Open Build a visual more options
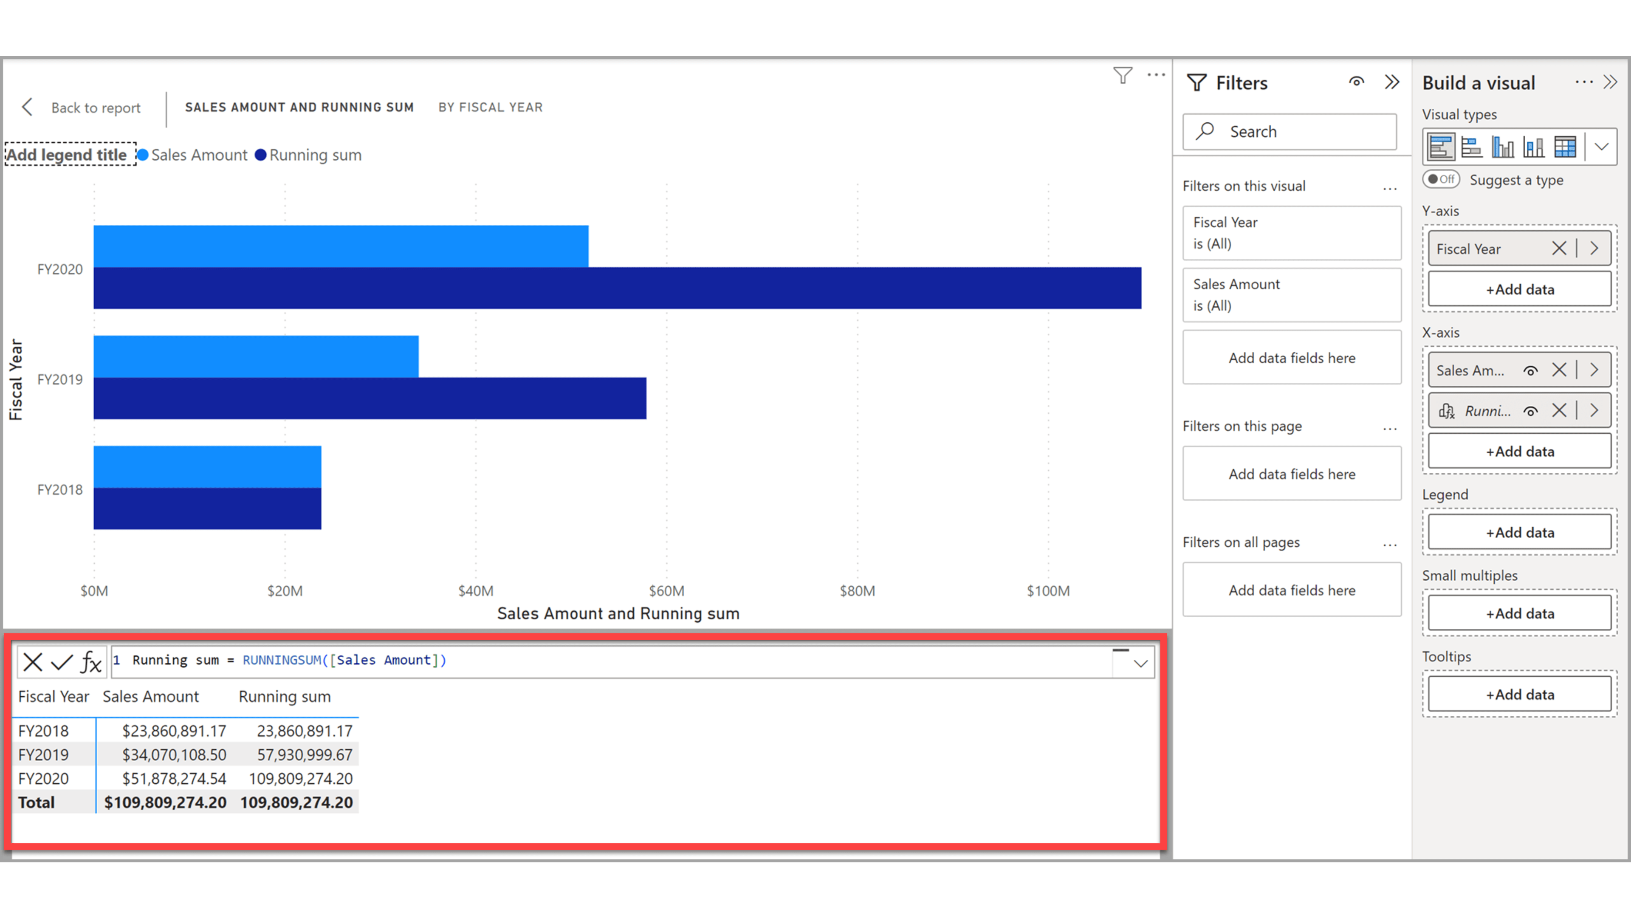1631x918 pixels. (x=1583, y=82)
